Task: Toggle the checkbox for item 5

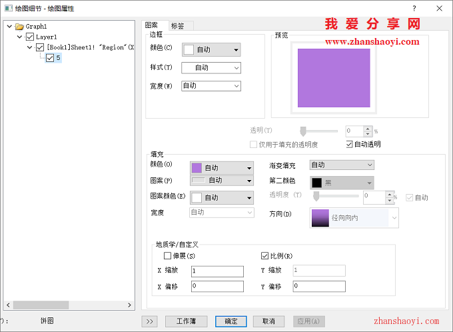Action: 50,58
